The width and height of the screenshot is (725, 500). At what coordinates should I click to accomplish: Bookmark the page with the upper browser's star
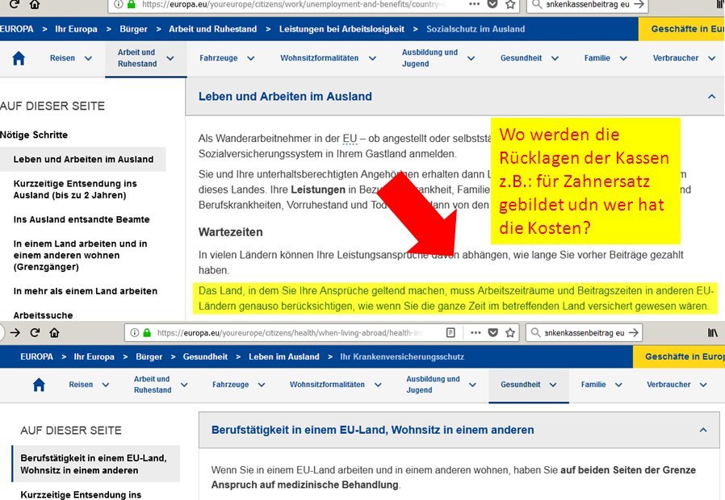[x=510, y=4]
